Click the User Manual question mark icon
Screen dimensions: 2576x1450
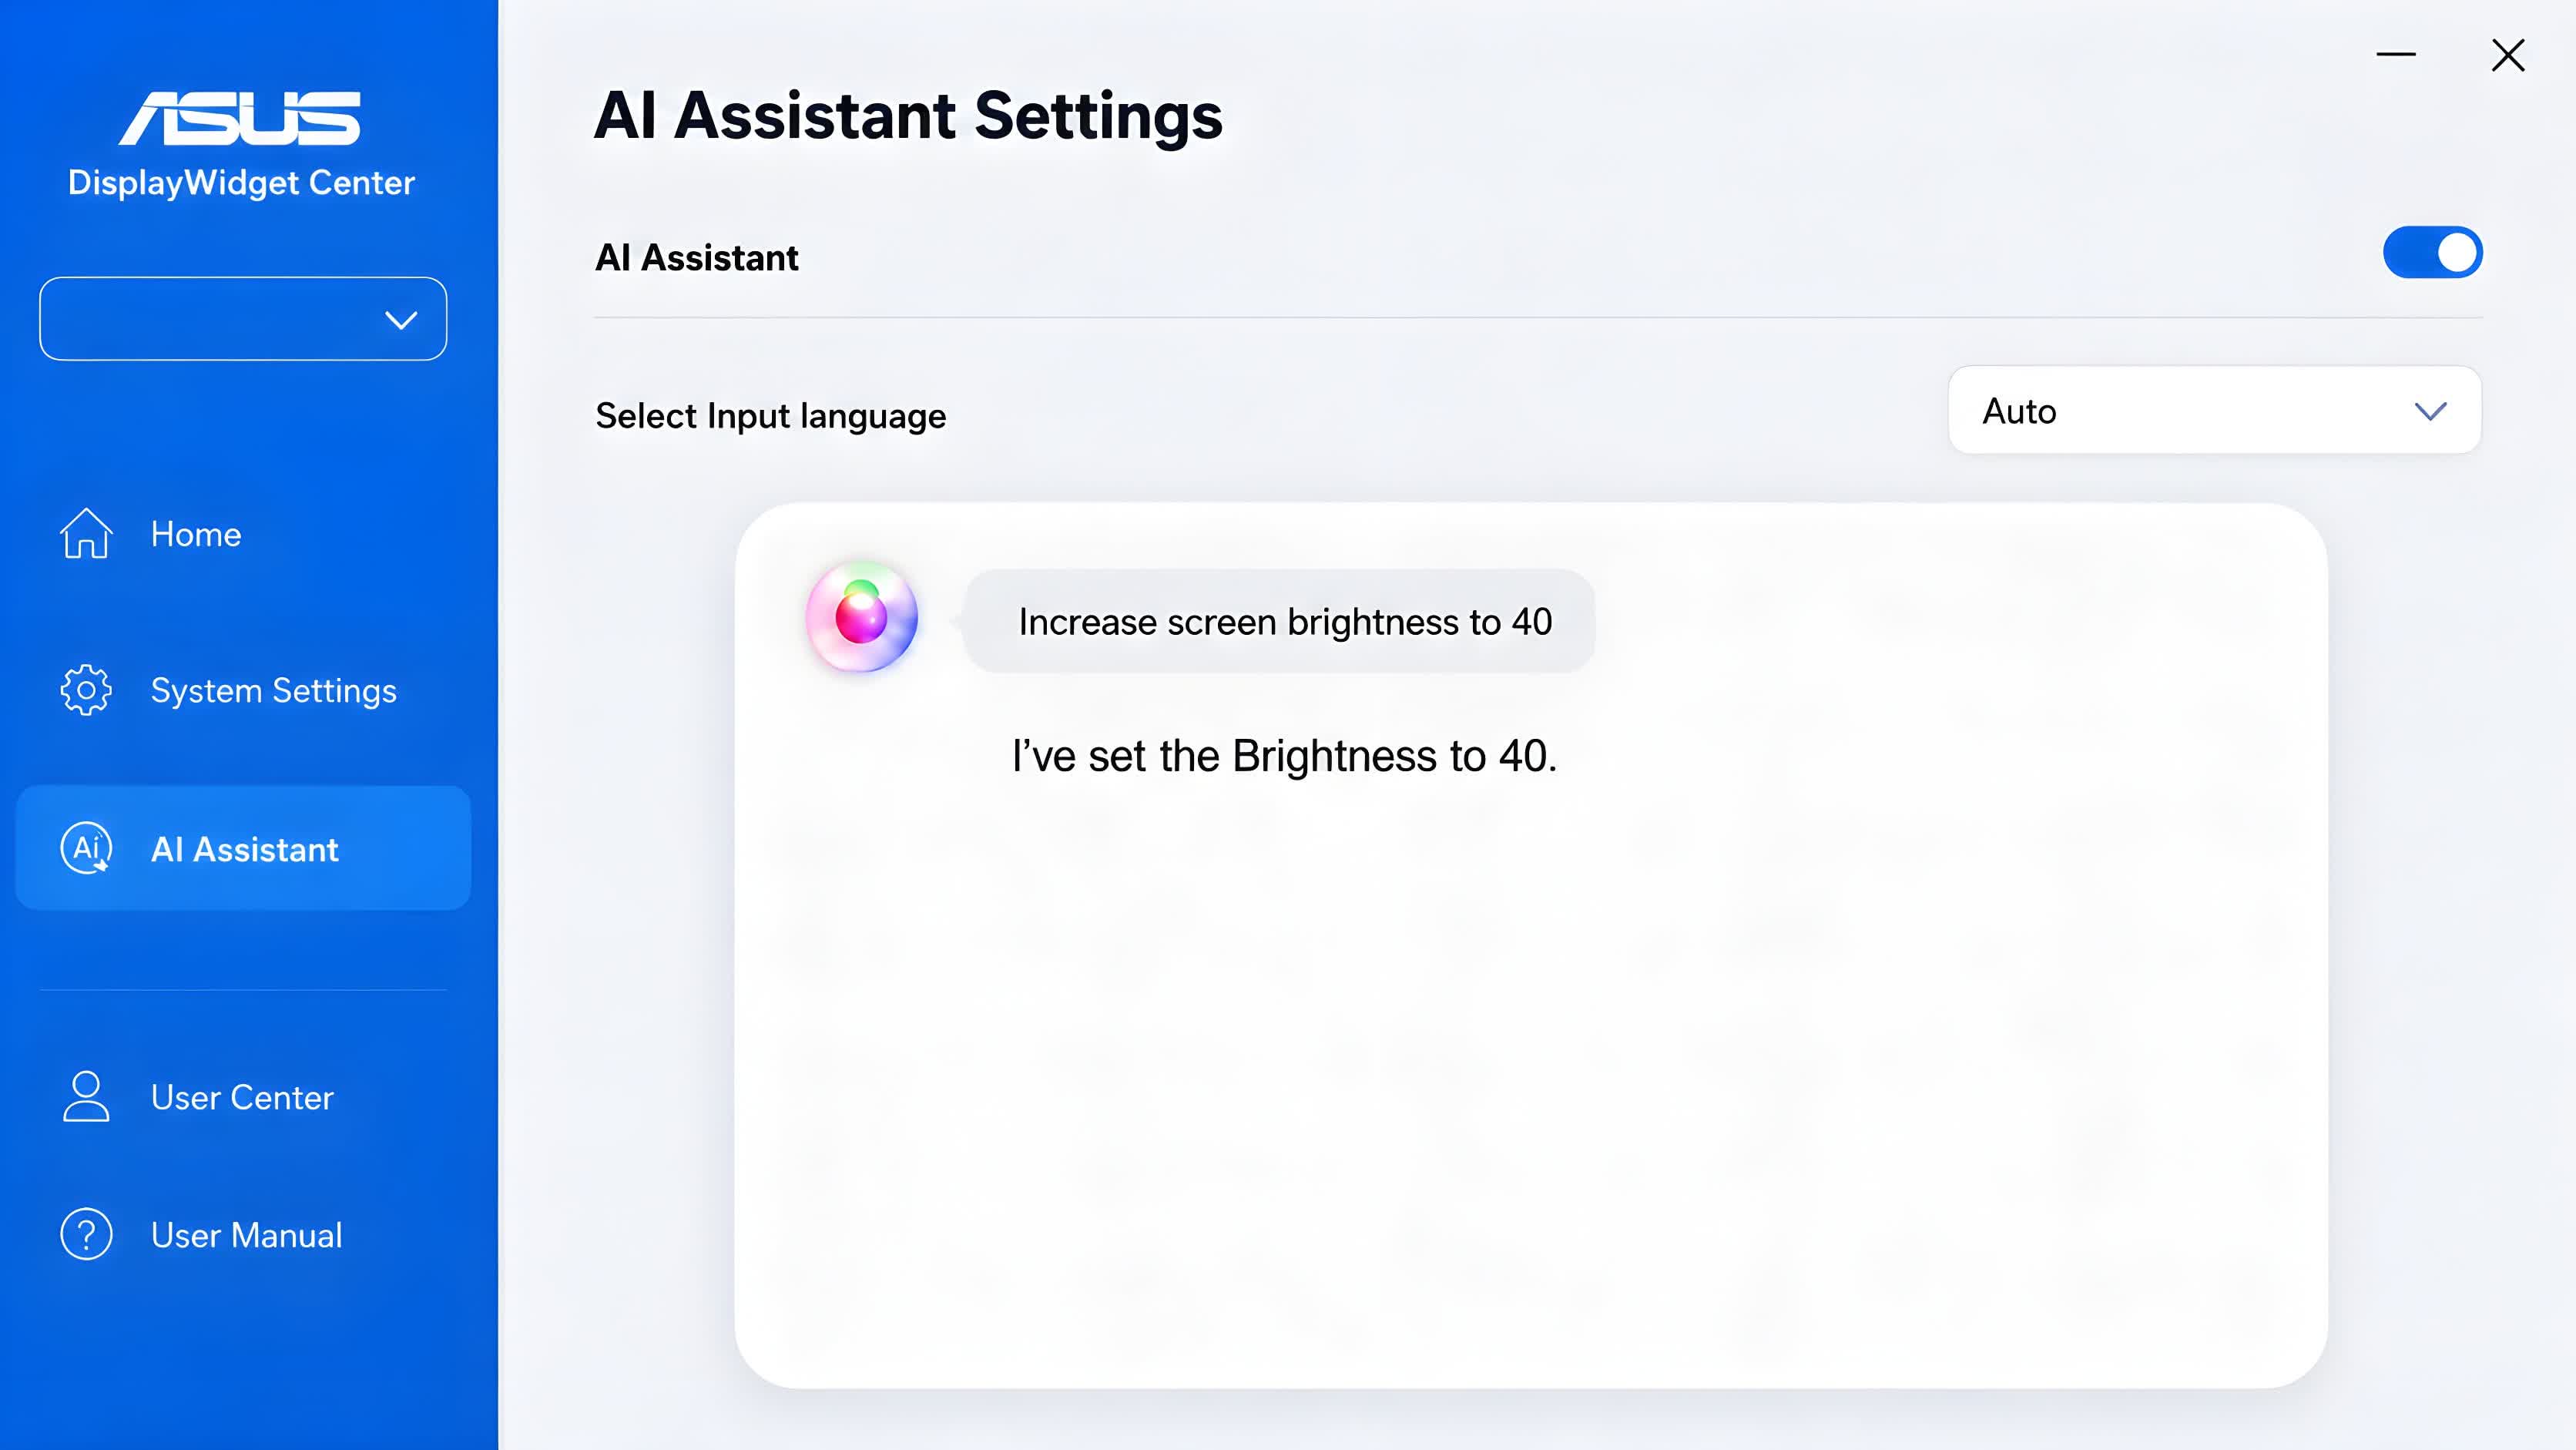coord(86,1234)
